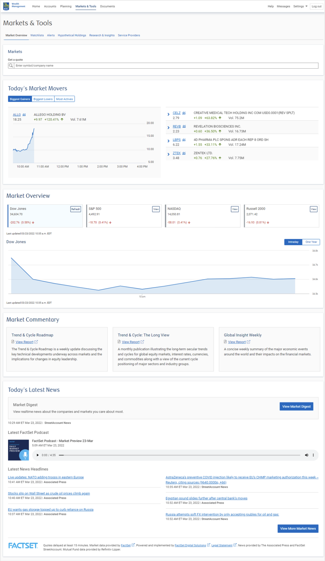Click the RBC Wealth Management logo

[14, 6]
